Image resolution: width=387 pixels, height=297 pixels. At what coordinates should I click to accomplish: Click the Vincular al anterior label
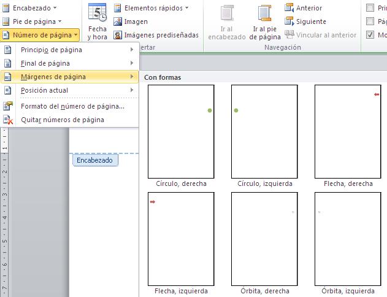click(x=326, y=35)
